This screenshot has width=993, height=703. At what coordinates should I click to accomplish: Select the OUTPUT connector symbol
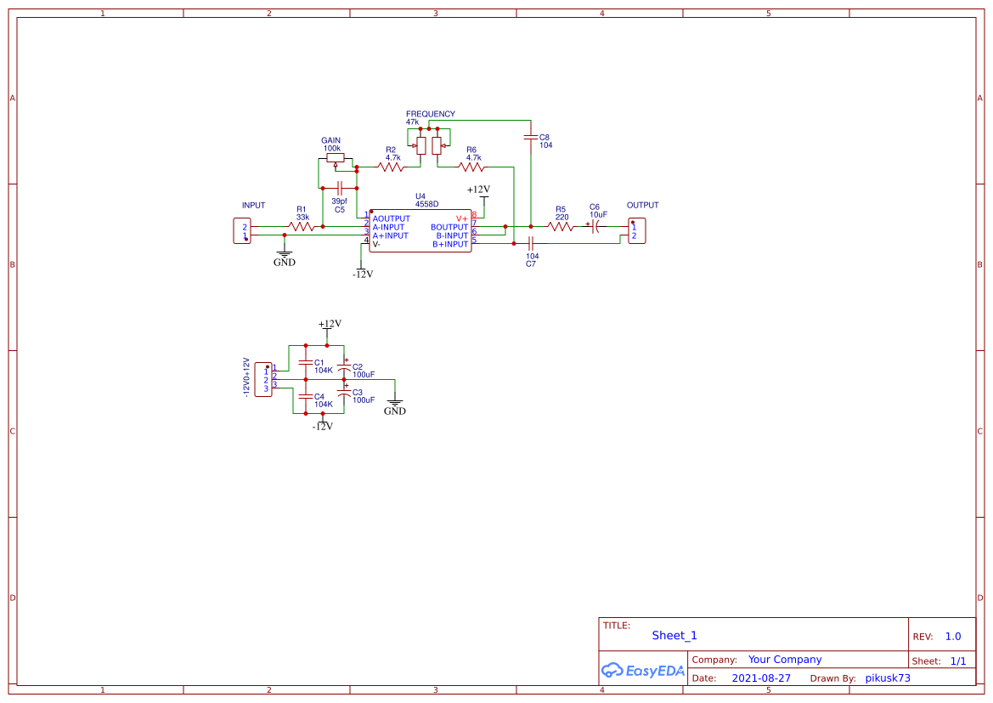pos(637,230)
